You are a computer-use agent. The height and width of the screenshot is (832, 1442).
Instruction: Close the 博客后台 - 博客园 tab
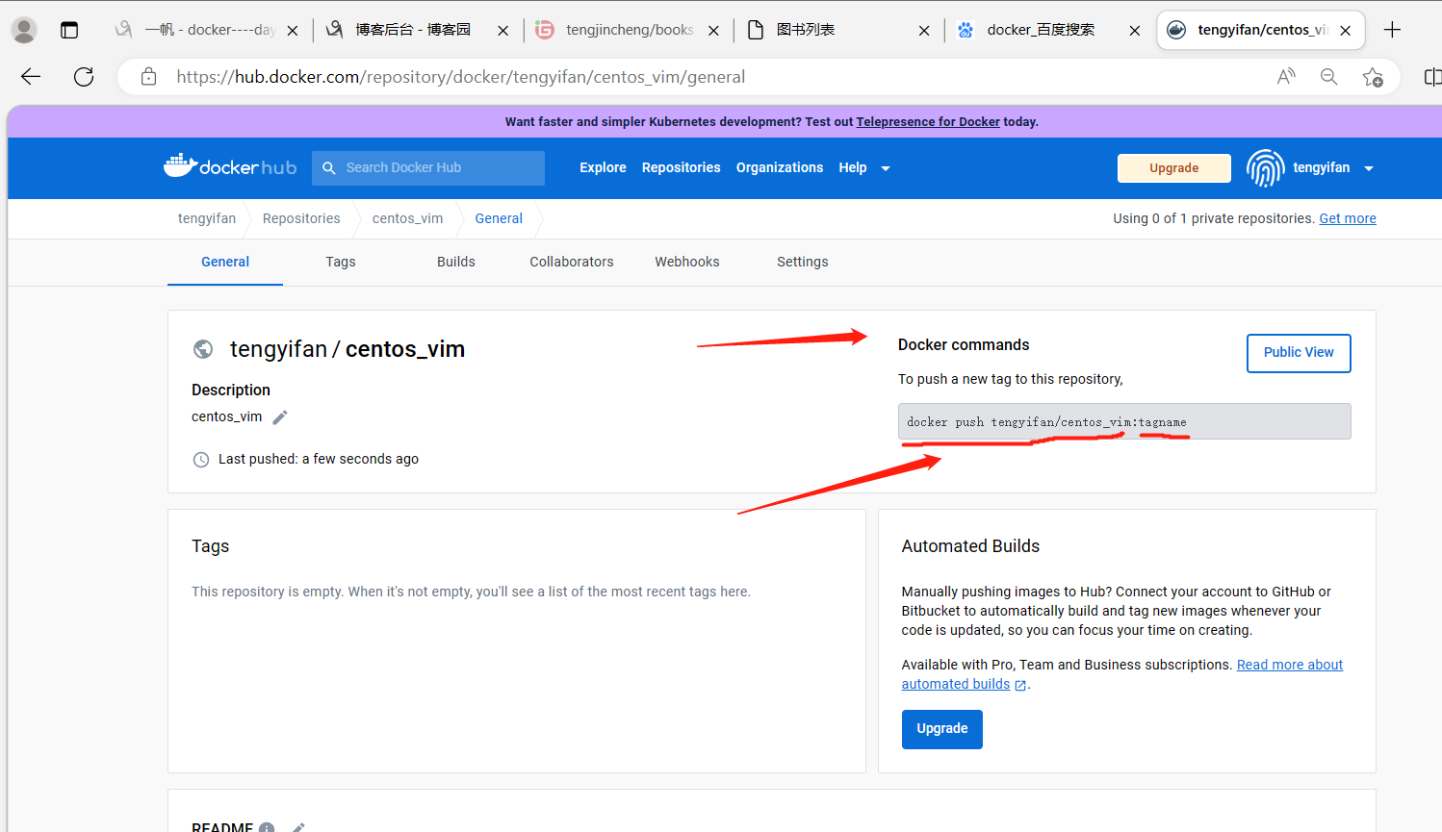(502, 31)
